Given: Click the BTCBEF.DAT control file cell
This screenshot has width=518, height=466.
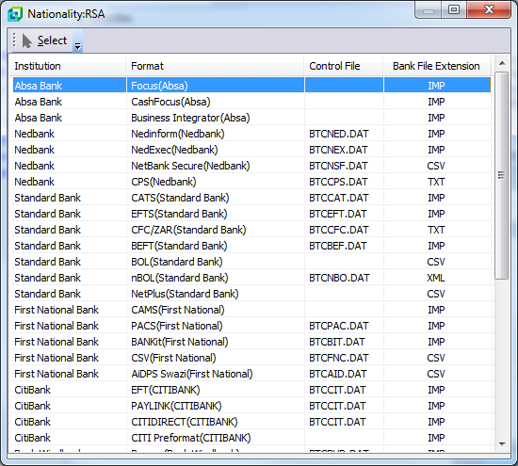Looking at the screenshot, I should coord(337,246).
